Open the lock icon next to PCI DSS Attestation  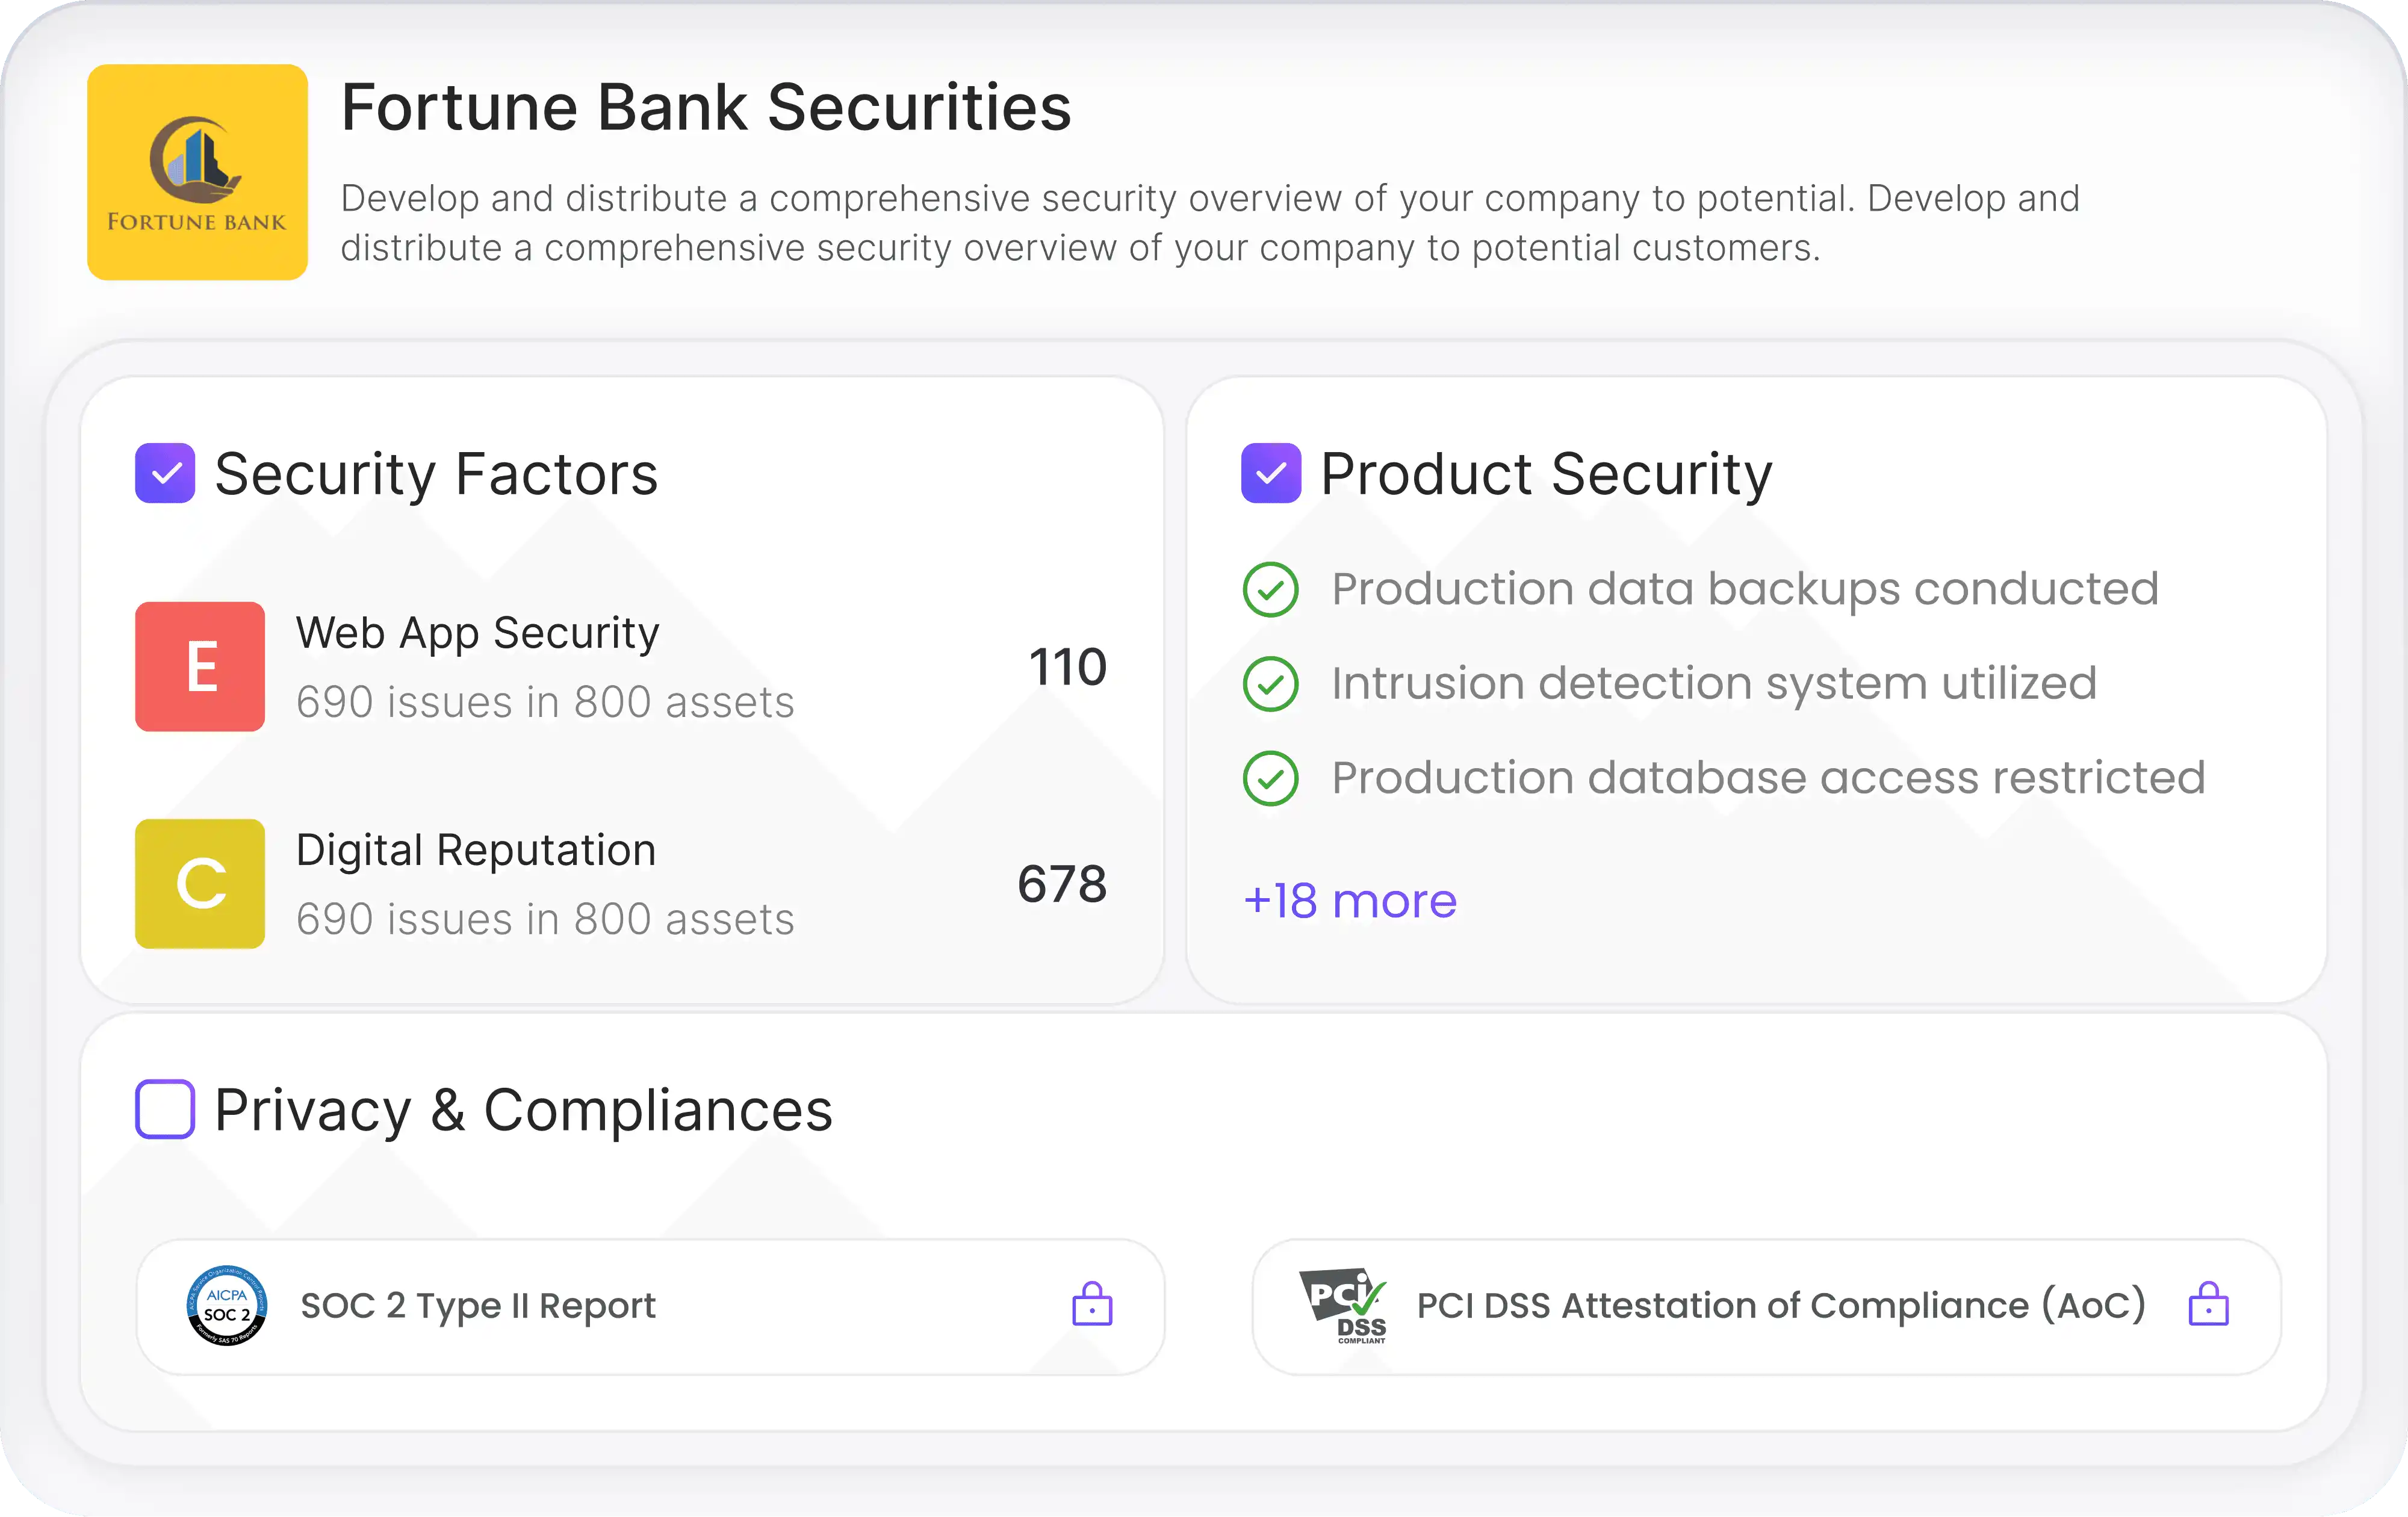click(2210, 1305)
